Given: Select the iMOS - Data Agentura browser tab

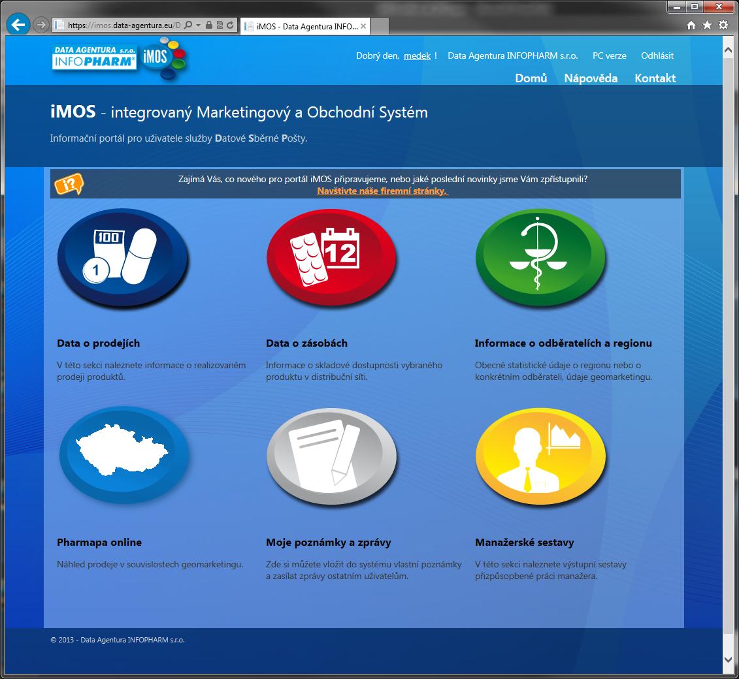Looking at the screenshot, I should pos(305,26).
